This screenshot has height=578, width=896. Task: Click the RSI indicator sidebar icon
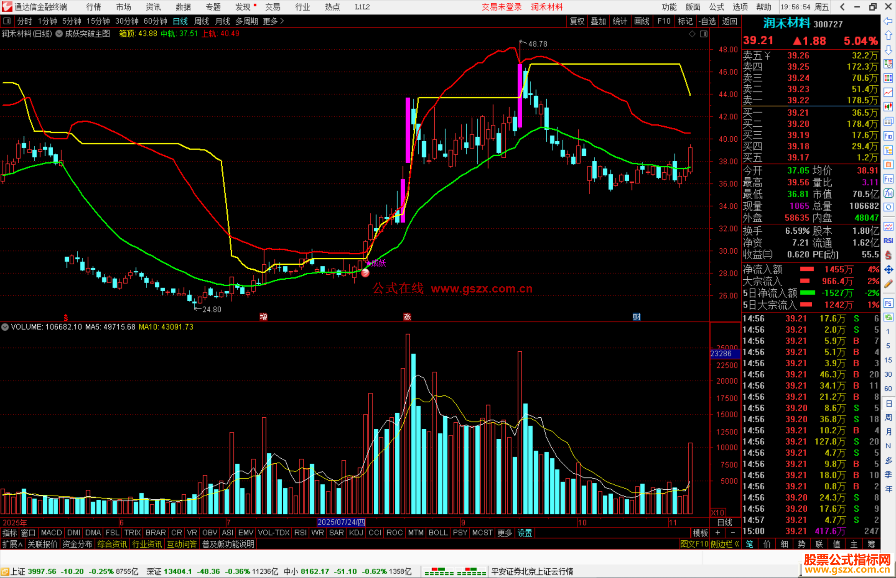(x=888, y=241)
